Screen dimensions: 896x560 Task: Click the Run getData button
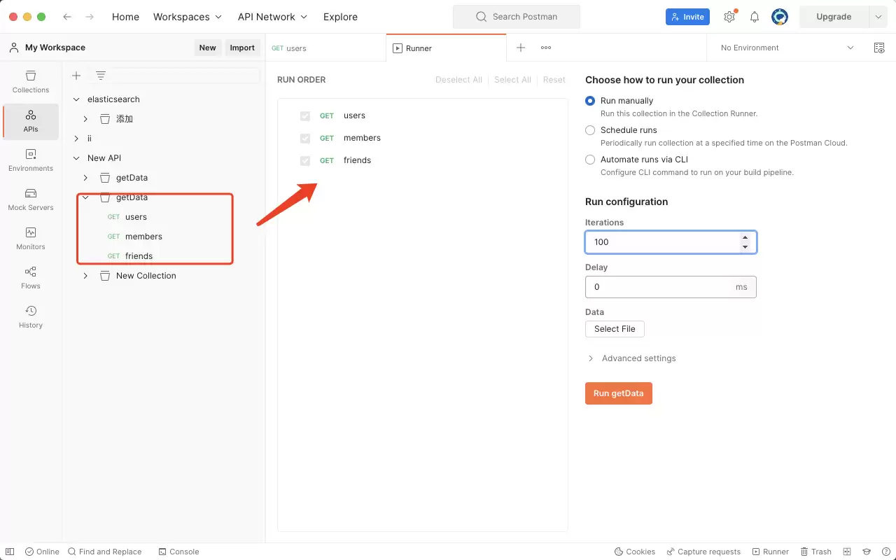pyautogui.click(x=619, y=393)
